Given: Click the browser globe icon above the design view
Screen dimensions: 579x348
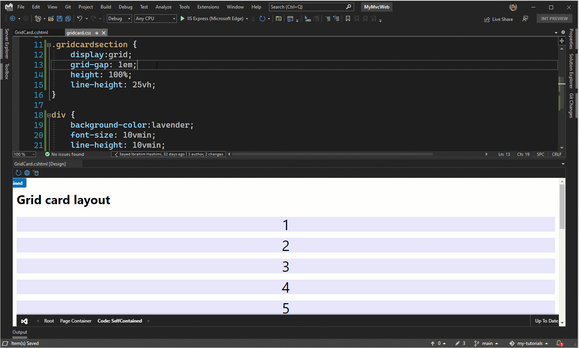Looking at the screenshot, I should click(x=27, y=173).
